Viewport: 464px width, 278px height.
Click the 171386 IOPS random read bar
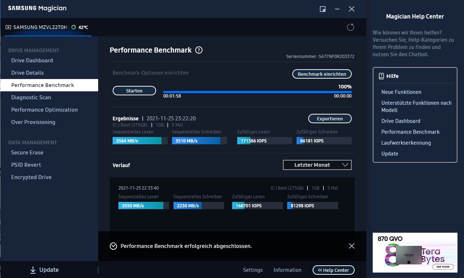pos(265,141)
